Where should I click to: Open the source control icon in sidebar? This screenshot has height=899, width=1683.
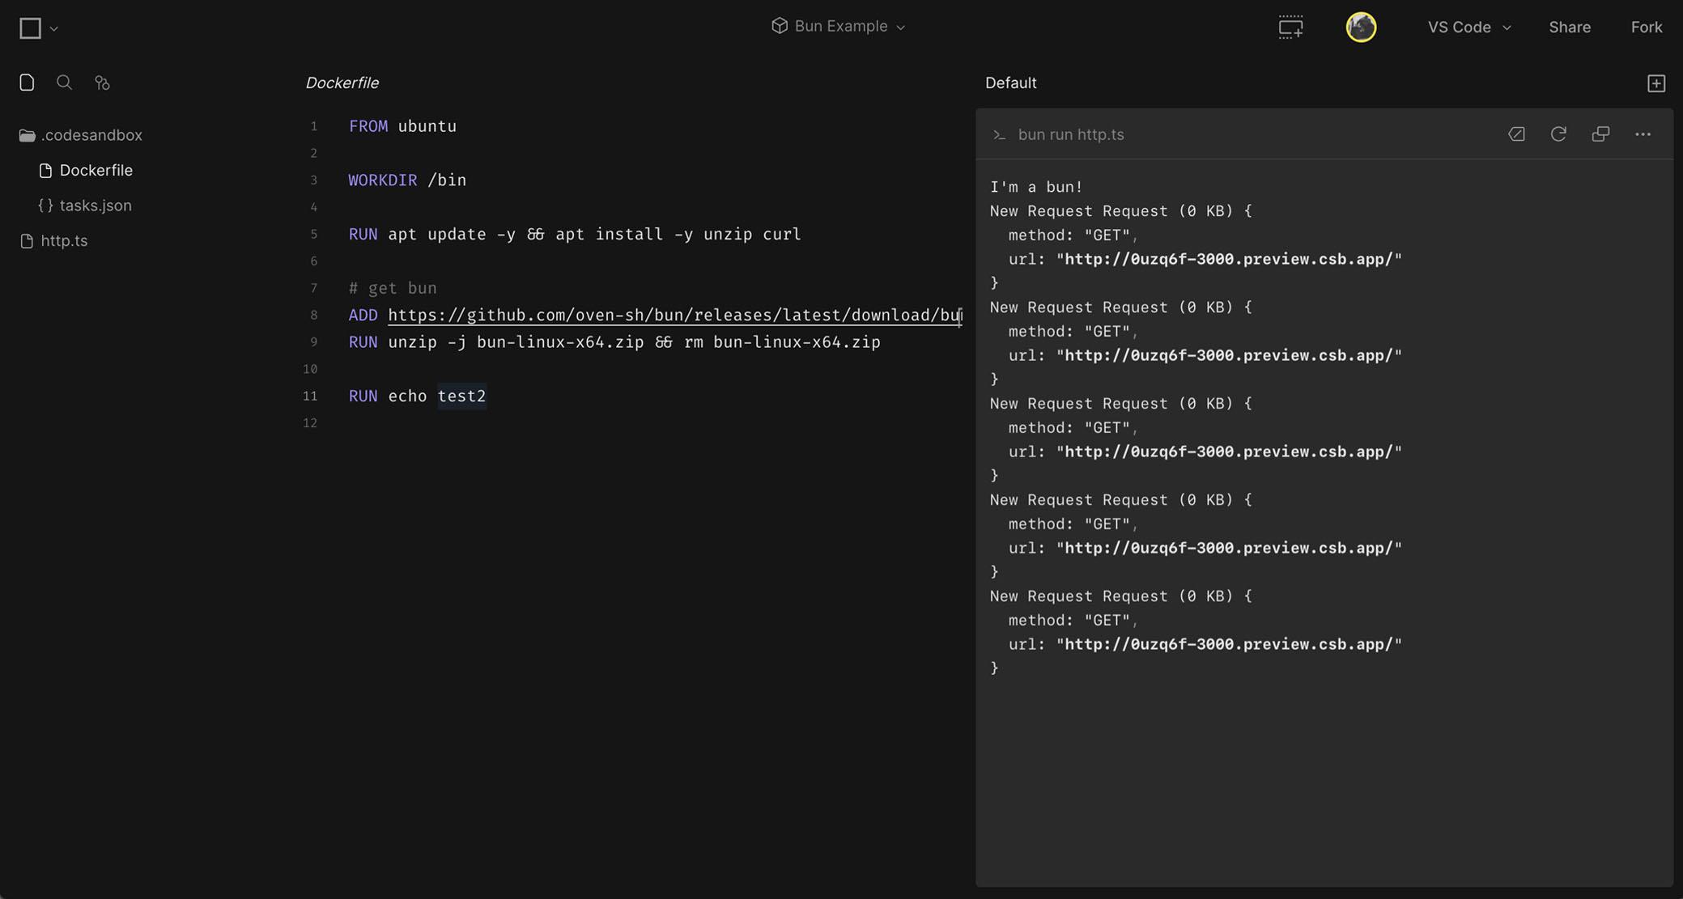102,82
